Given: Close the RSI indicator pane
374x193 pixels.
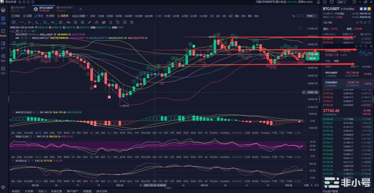Looking at the screenshot, I should (34, 136).
